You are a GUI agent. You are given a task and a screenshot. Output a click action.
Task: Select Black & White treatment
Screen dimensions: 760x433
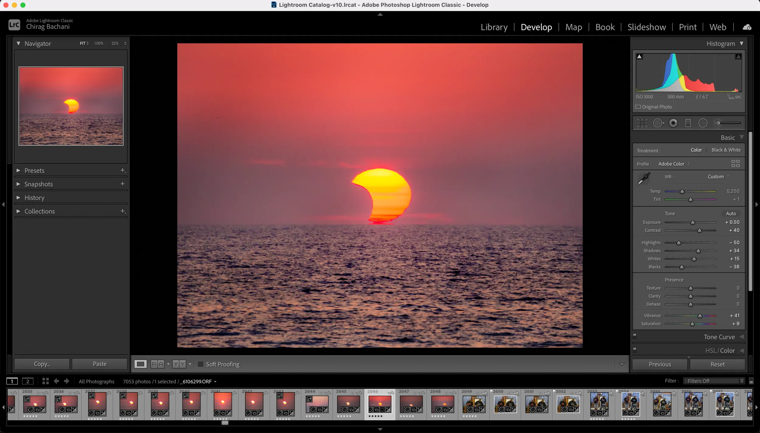[x=726, y=150]
